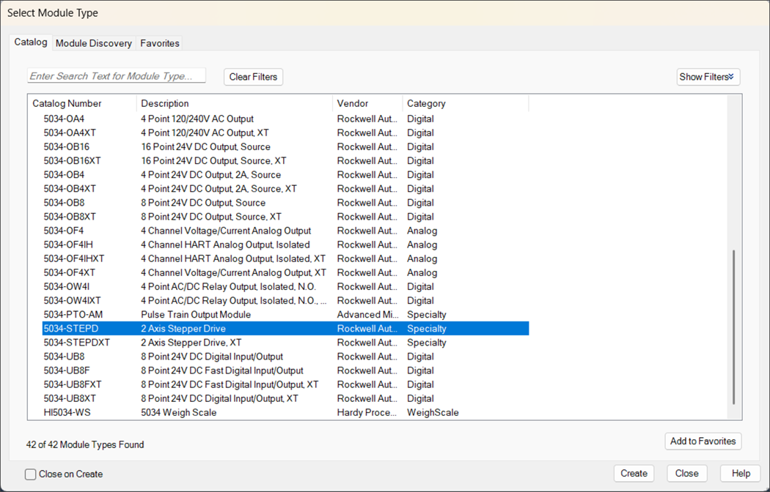The height and width of the screenshot is (492, 770).
Task: Expand the Show Filters dropdown
Action: (708, 77)
